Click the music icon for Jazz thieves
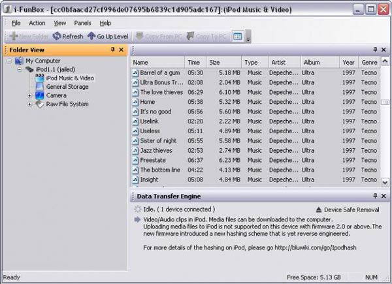The height and width of the screenshot is (284, 392). pos(135,151)
